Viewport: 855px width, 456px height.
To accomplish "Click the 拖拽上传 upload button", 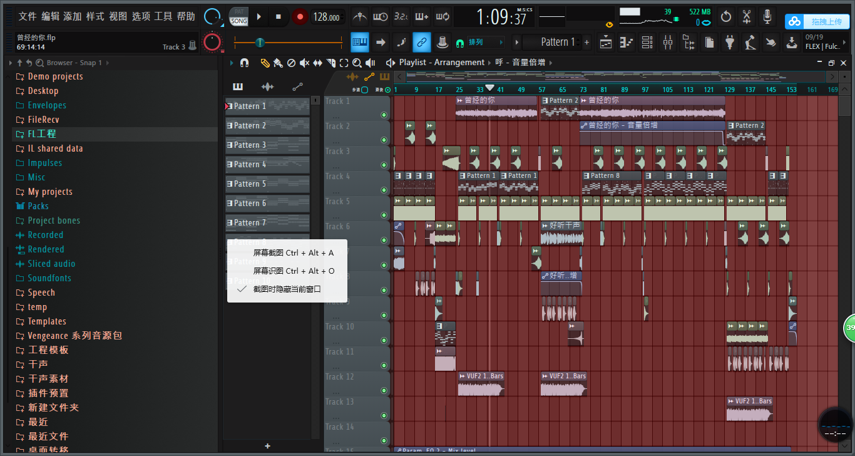I will [x=817, y=21].
